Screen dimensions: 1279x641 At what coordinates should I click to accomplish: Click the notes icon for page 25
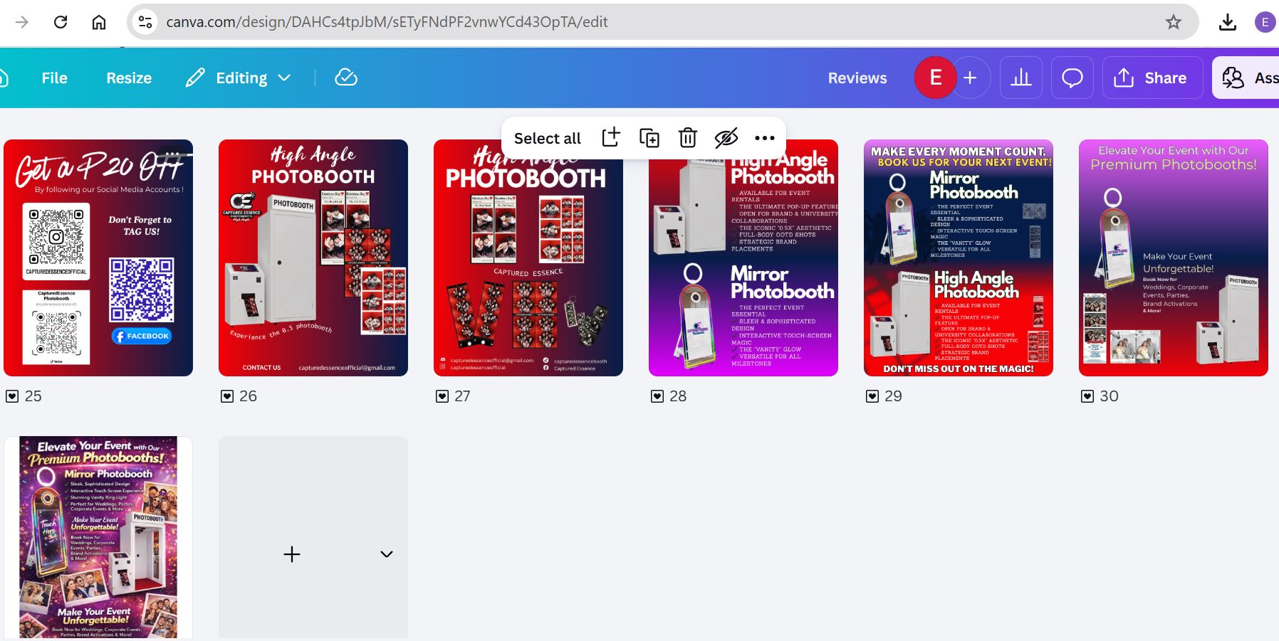point(12,396)
